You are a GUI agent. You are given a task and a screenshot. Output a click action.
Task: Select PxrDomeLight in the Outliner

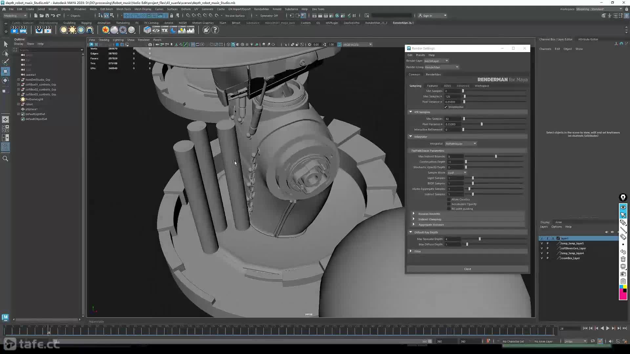click(34, 99)
